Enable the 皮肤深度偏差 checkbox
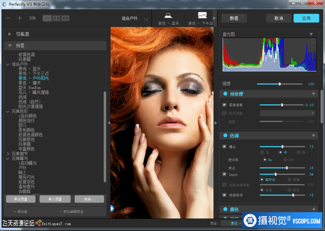This screenshot has width=325, height=231. pos(224,185)
